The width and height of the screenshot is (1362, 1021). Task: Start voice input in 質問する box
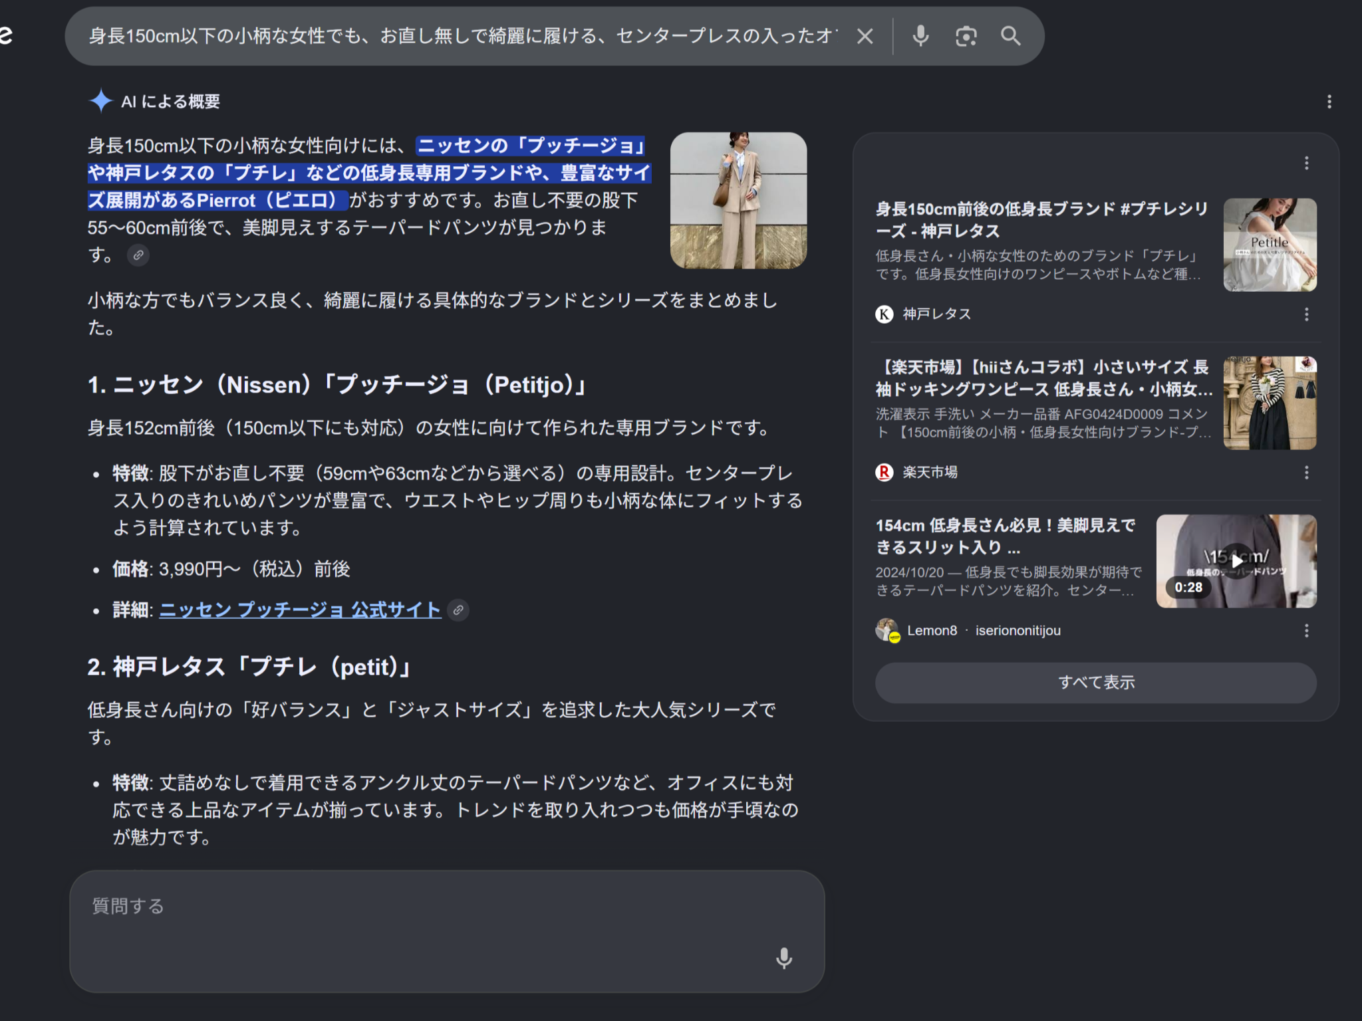tap(784, 958)
